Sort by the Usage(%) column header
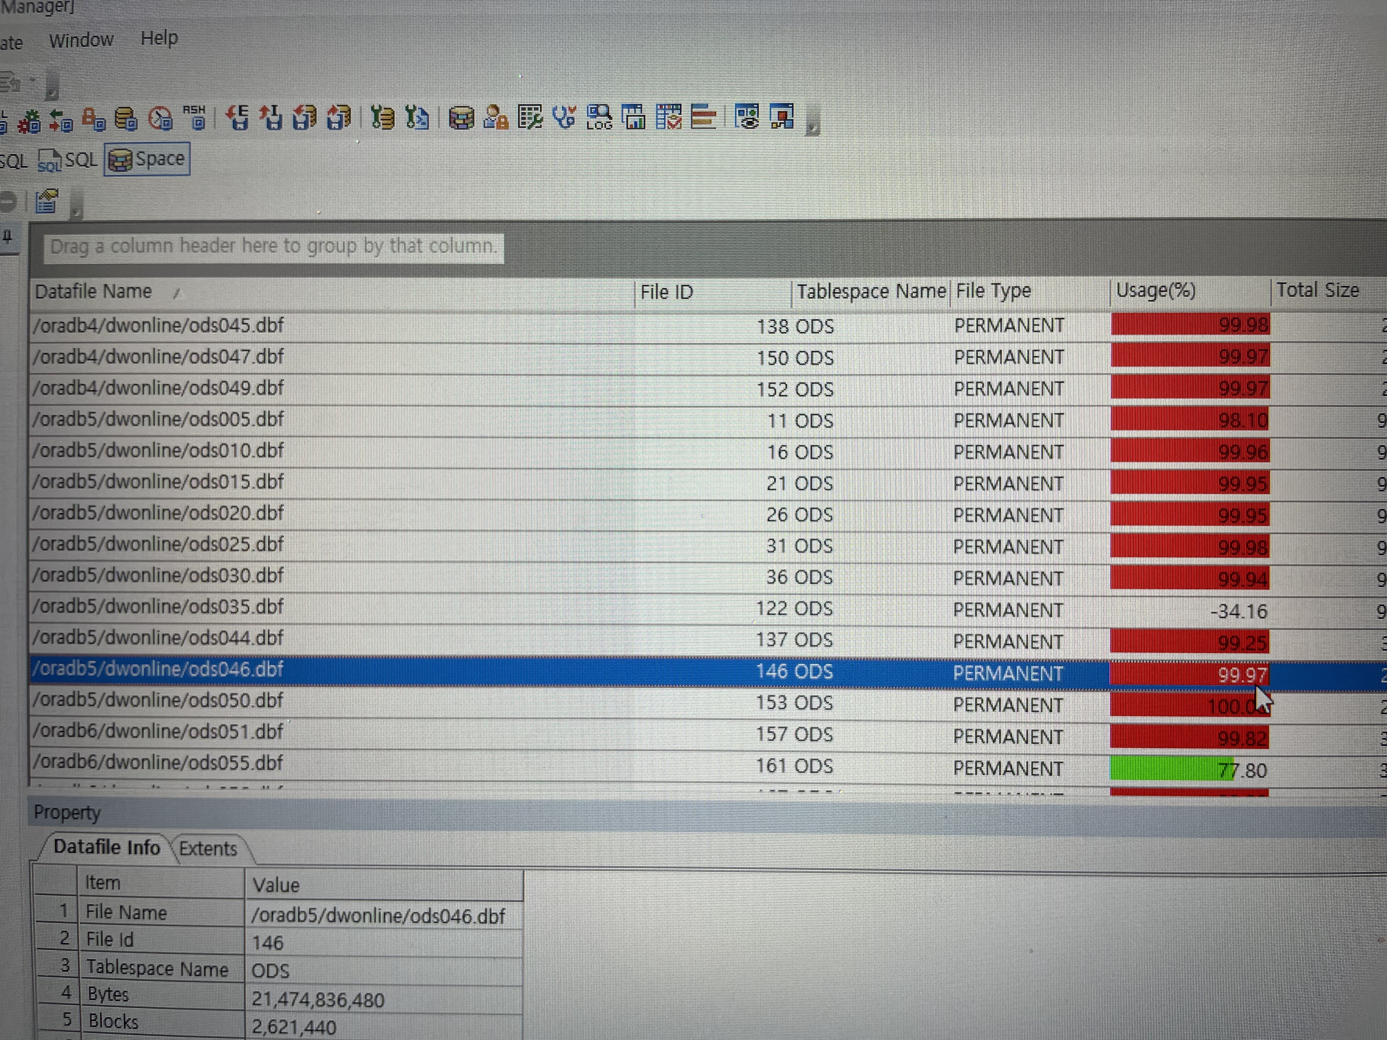 point(1155,291)
